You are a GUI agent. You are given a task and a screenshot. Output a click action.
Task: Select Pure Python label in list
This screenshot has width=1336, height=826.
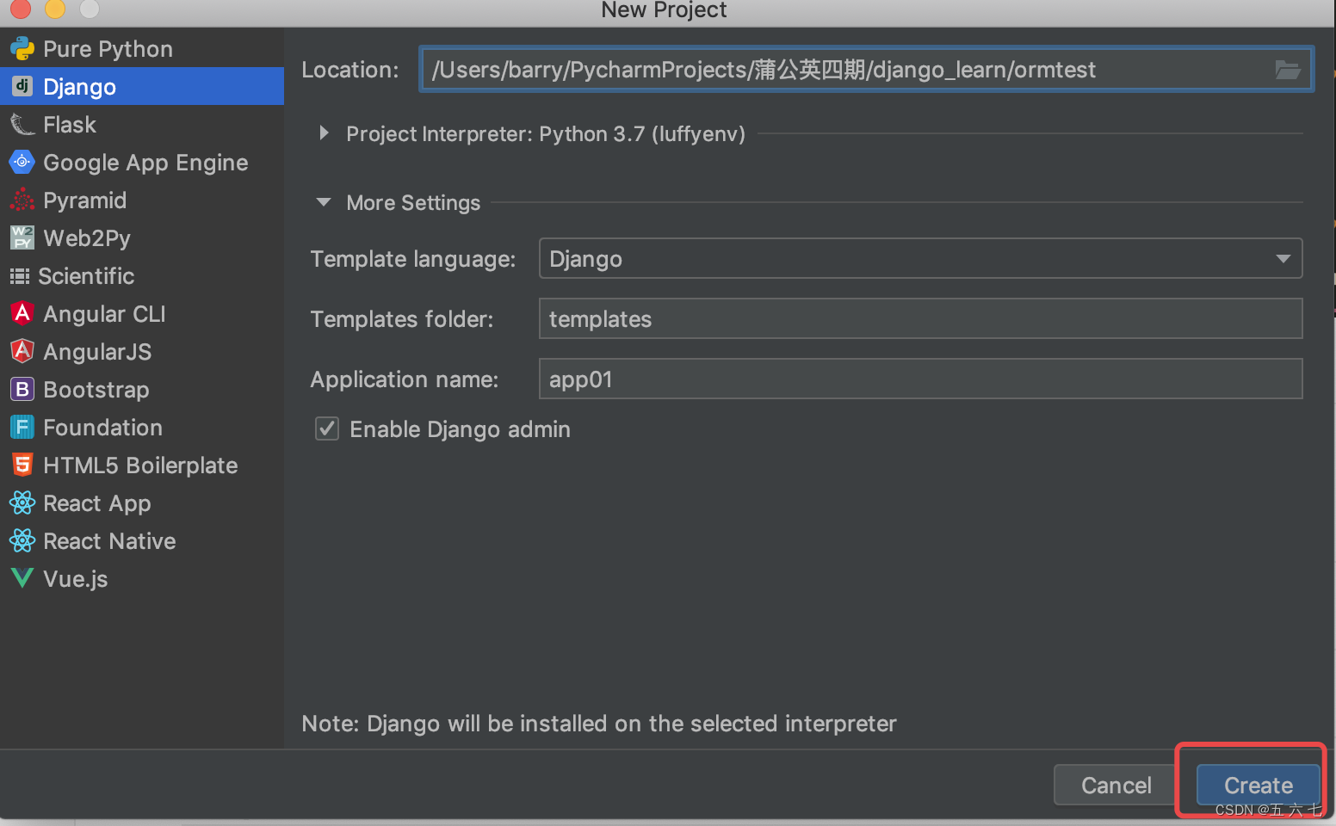108,49
